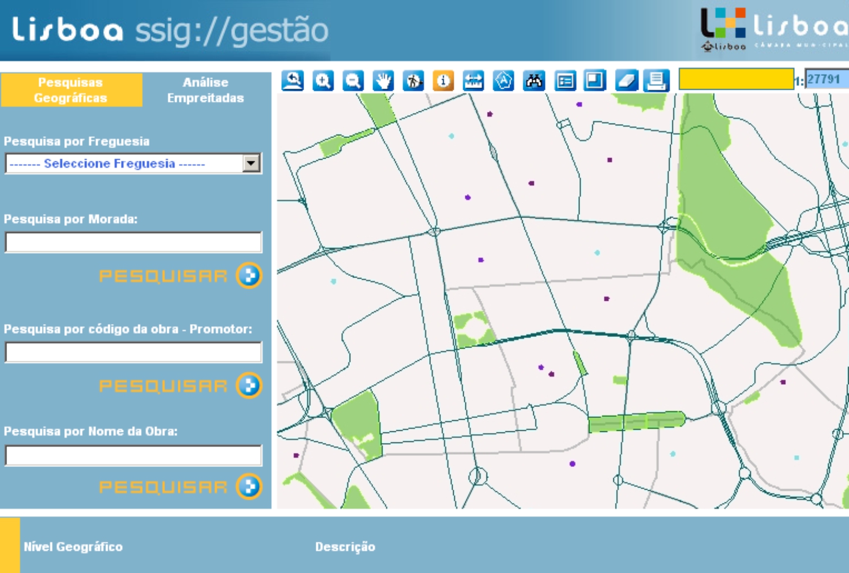This screenshot has width=849, height=573.
Task: Click the Pesquisa por Morada input field
Action: (134, 242)
